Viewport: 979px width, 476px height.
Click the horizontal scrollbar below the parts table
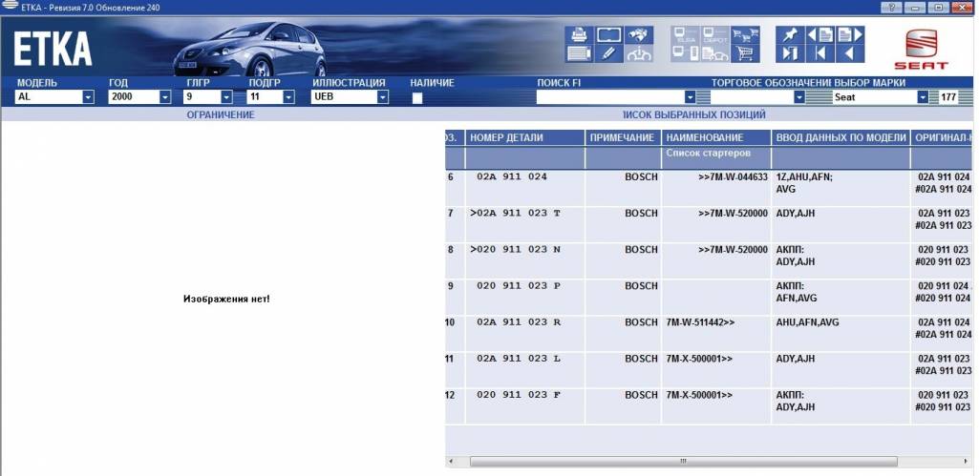(683, 462)
